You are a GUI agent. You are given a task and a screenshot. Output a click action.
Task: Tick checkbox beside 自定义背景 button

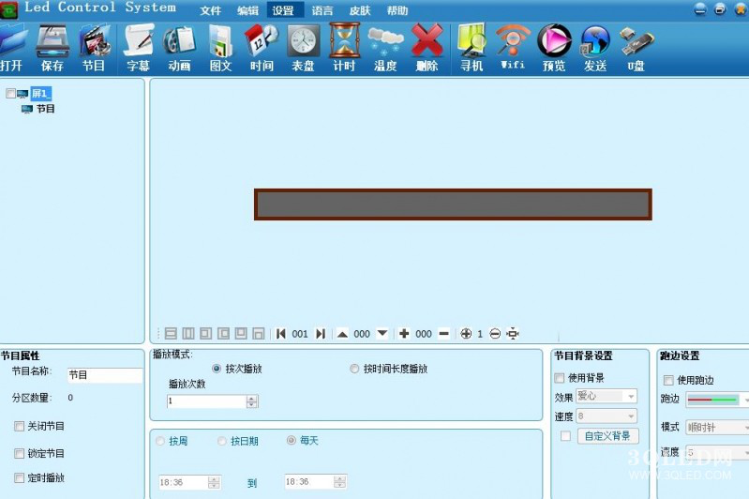coord(565,436)
